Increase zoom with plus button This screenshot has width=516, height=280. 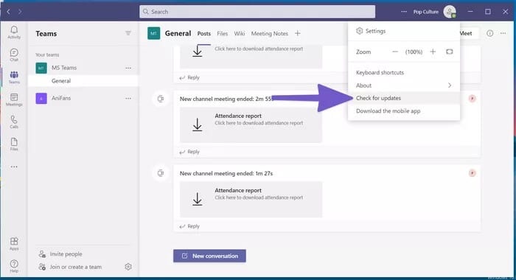433,52
